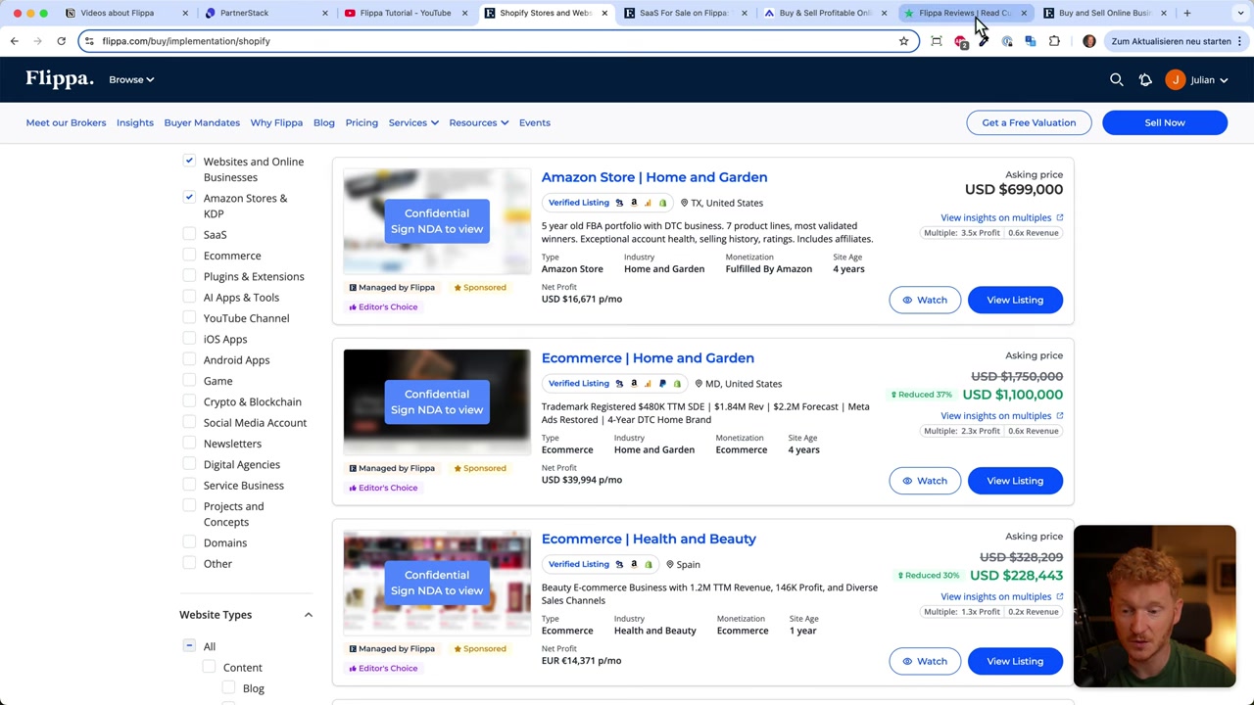Collapse the Website Types section
This screenshot has width=1254, height=705.
pyautogui.click(x=308, y=615)
